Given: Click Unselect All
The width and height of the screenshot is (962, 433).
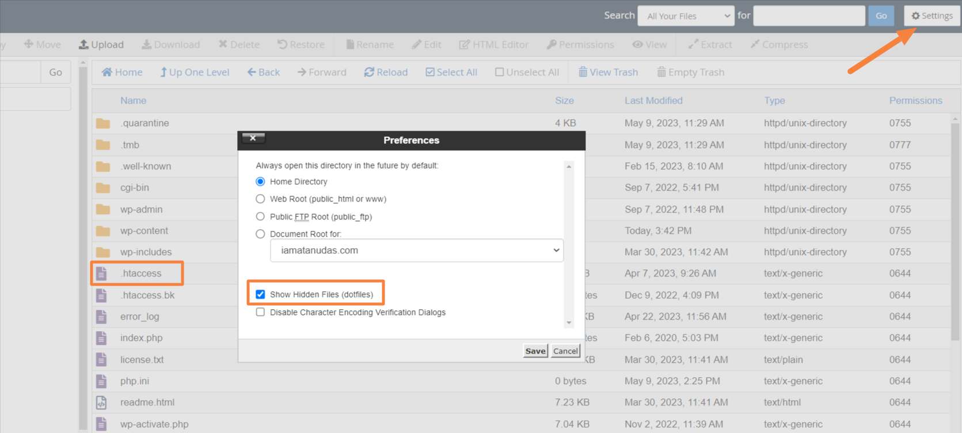Looking at the screenshot, I should (x=527, y=72).
